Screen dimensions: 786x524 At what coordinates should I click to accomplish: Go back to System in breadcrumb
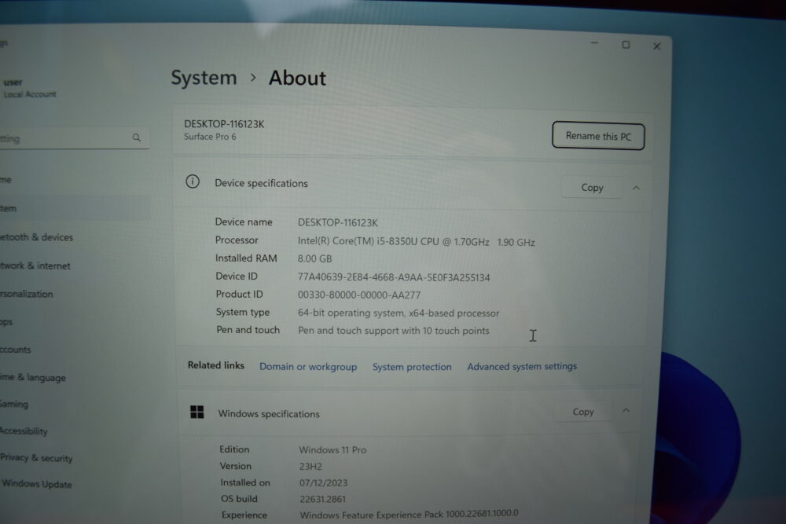point(204,78)
